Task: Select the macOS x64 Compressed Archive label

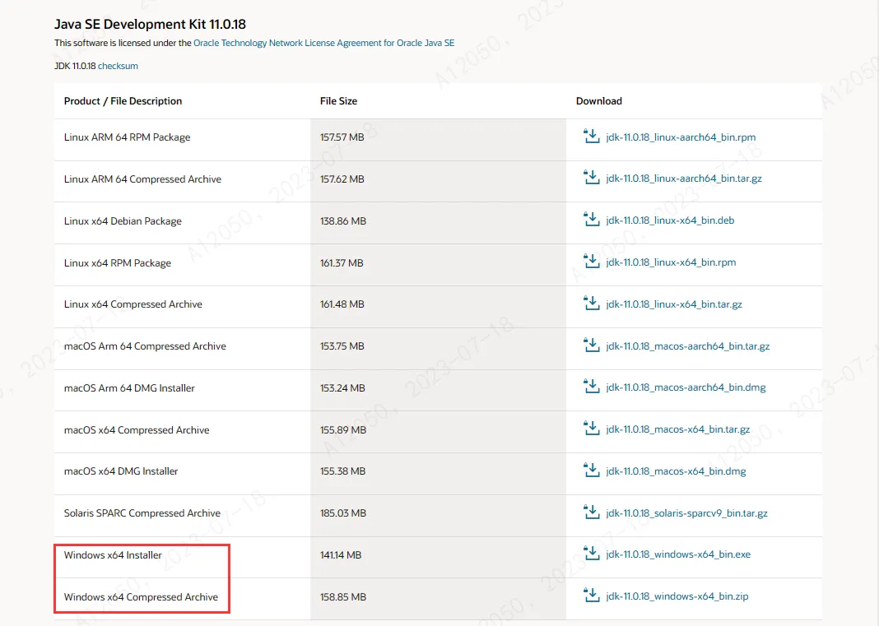Action: pos(137,430)
